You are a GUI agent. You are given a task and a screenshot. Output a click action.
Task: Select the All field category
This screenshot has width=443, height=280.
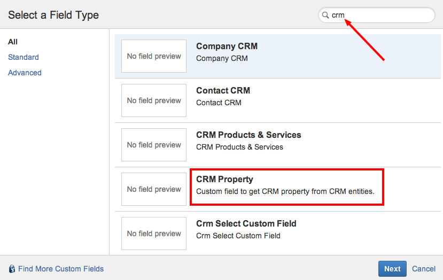coord(13,42)
